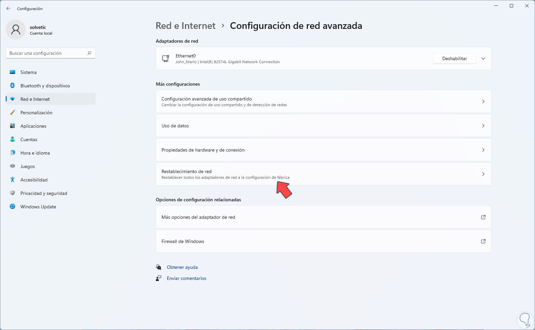Image resolution: width=535 pixels, height=330 pixels.
Task: Open Propiedades de hardware y de conexión
Action: point(323,150)
